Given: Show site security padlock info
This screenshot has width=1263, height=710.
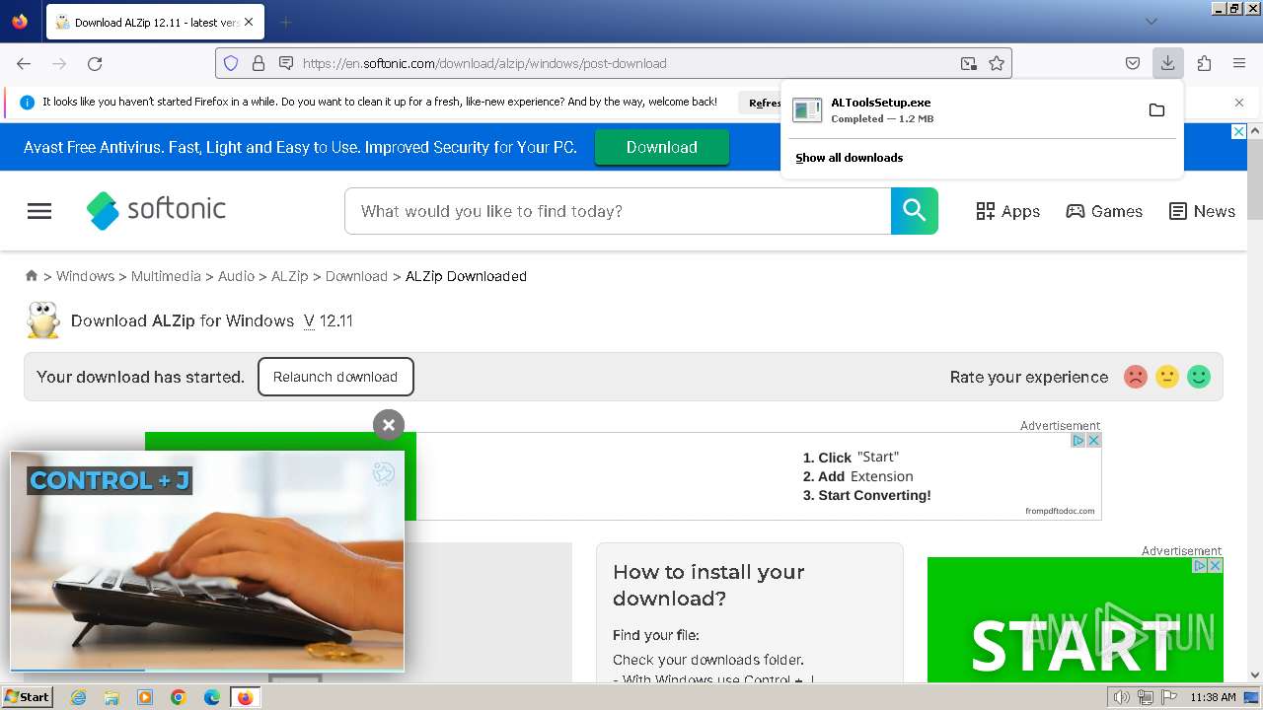Looking at the screenshot, I should (x=259, y=63).
